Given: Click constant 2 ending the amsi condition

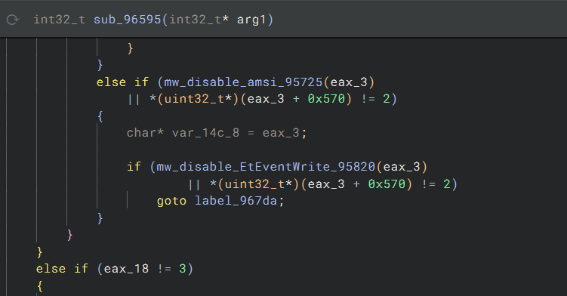Looking at the screenshot, I should click(x=387, y=99).
